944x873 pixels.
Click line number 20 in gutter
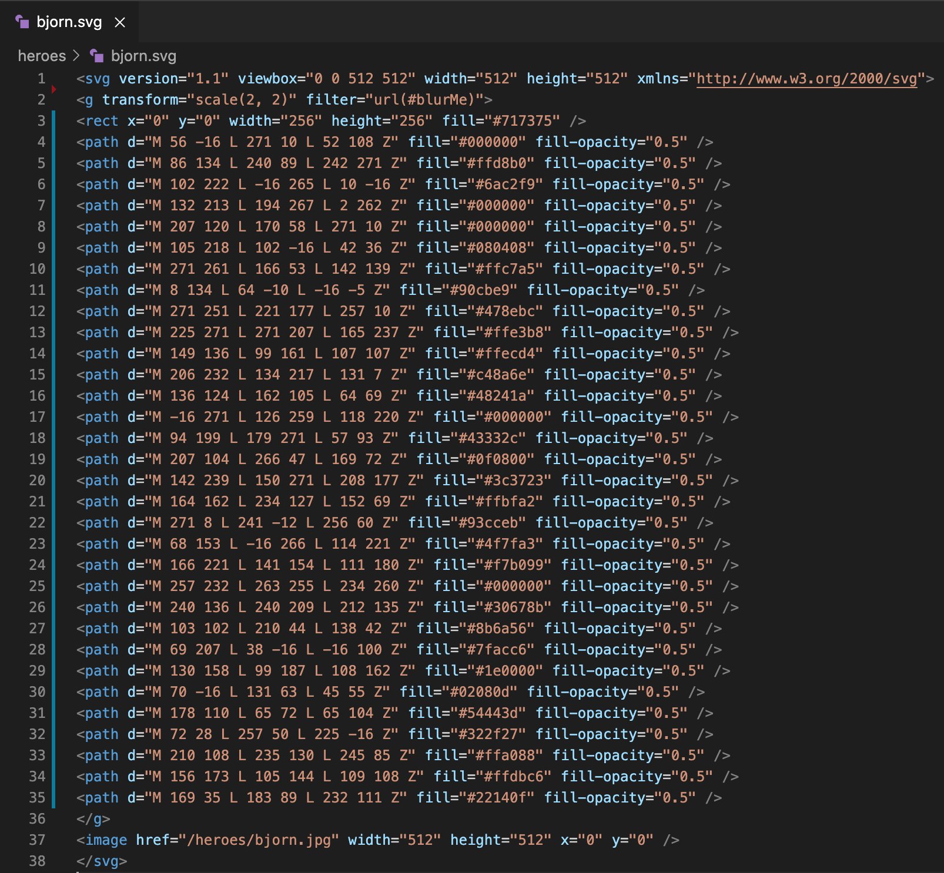point(37,481)
